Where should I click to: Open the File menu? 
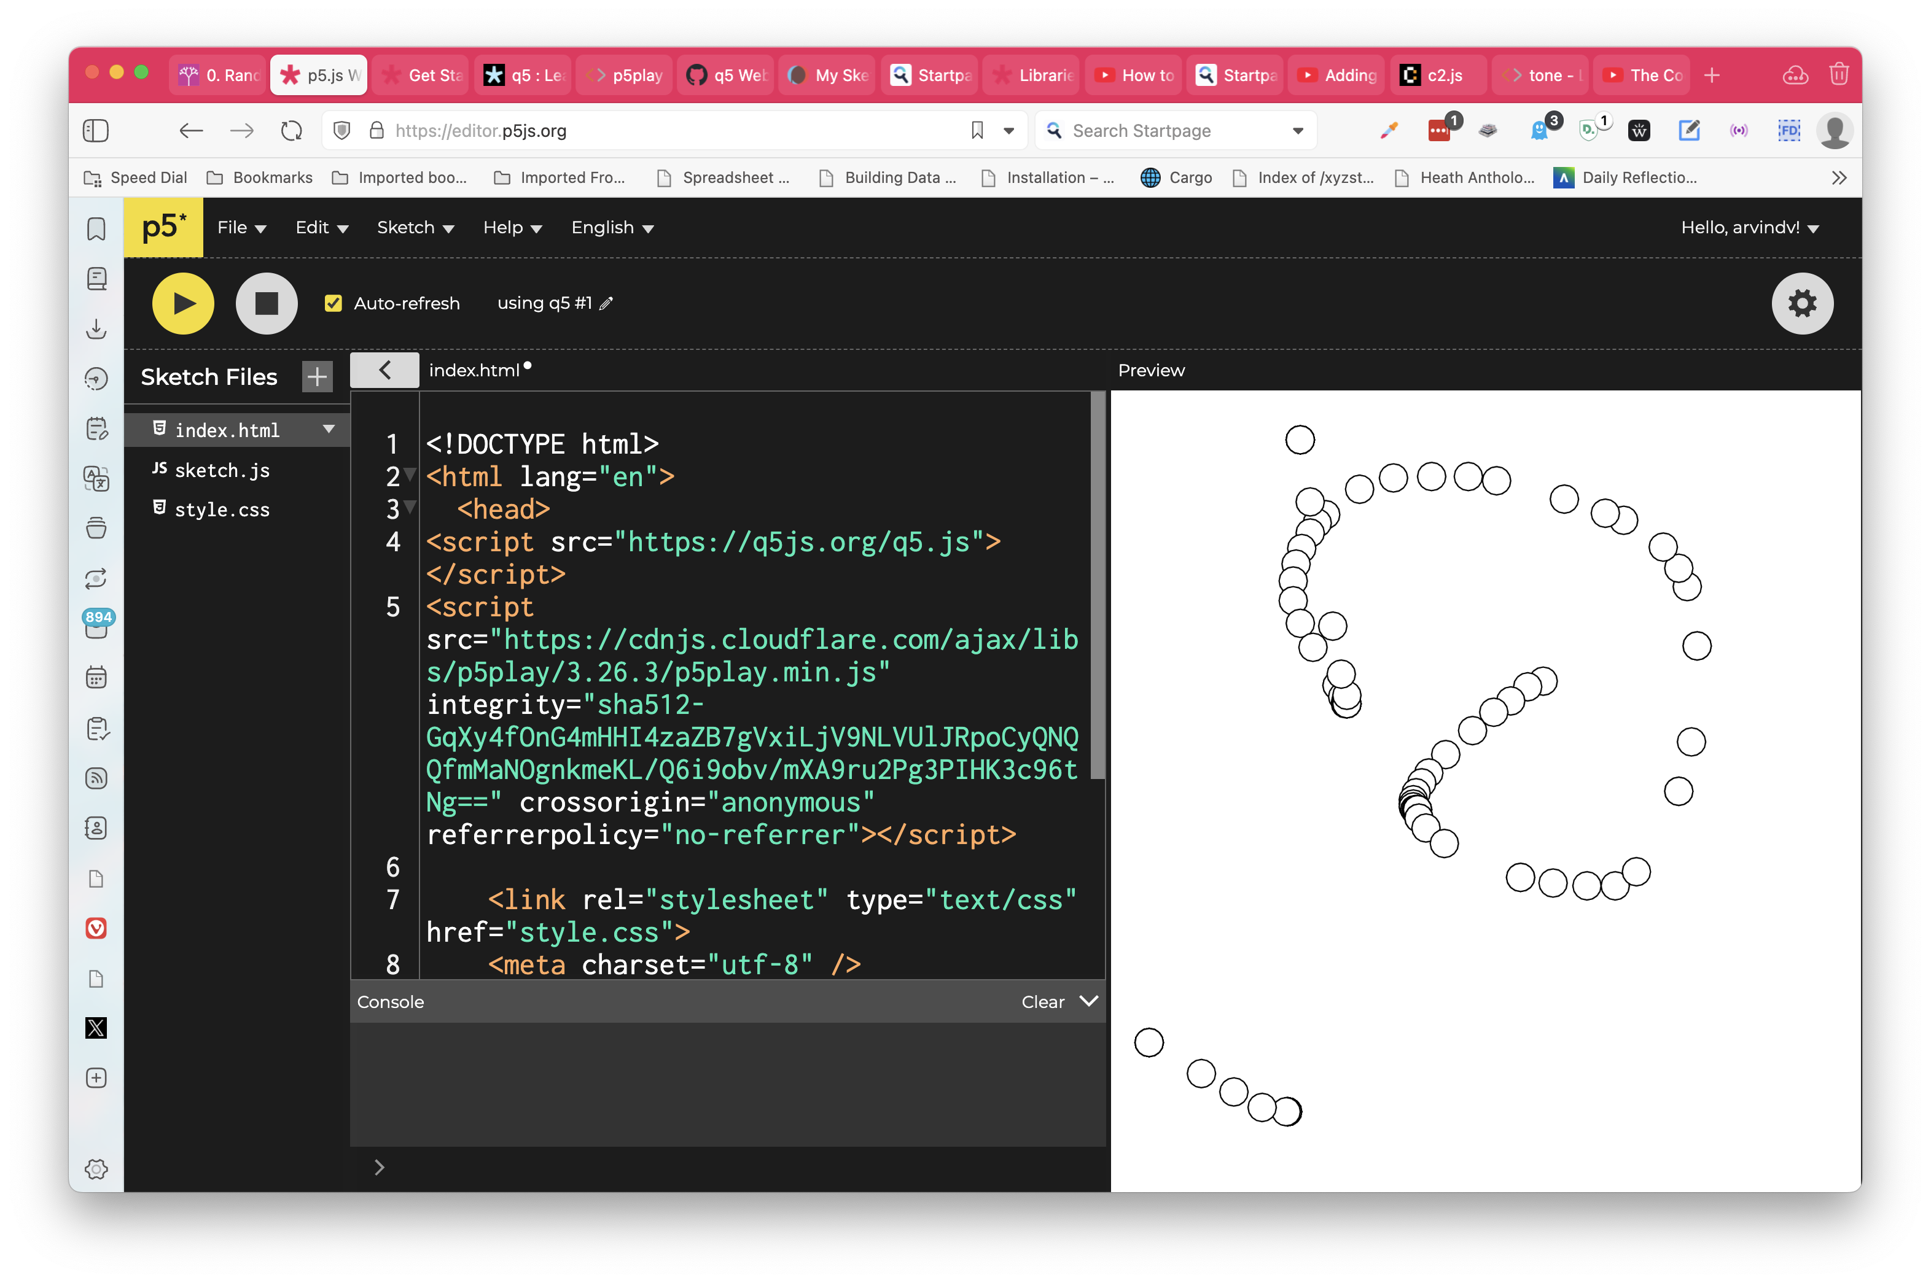point(241,228)
